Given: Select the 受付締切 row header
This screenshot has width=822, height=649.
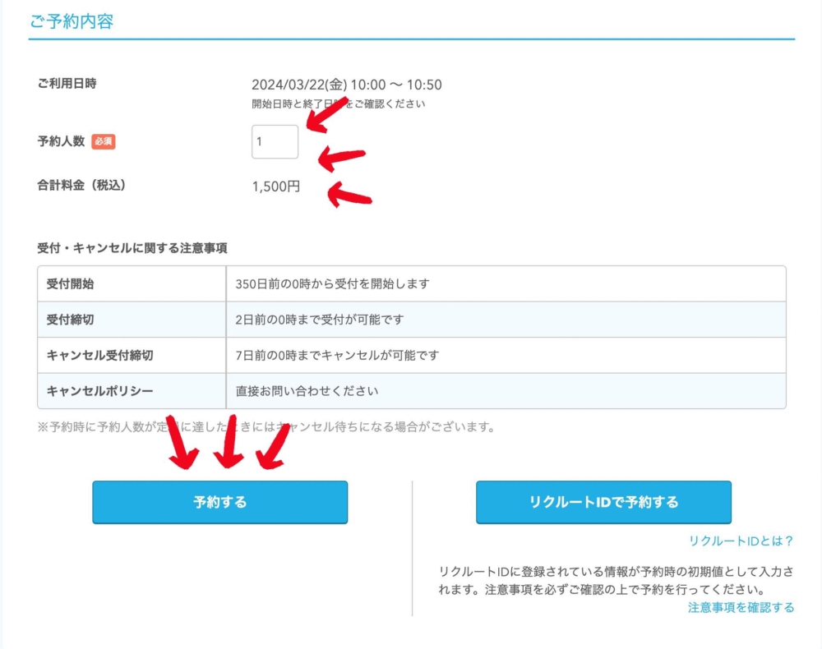Looking at the screenshot, I should click(70, 320).
